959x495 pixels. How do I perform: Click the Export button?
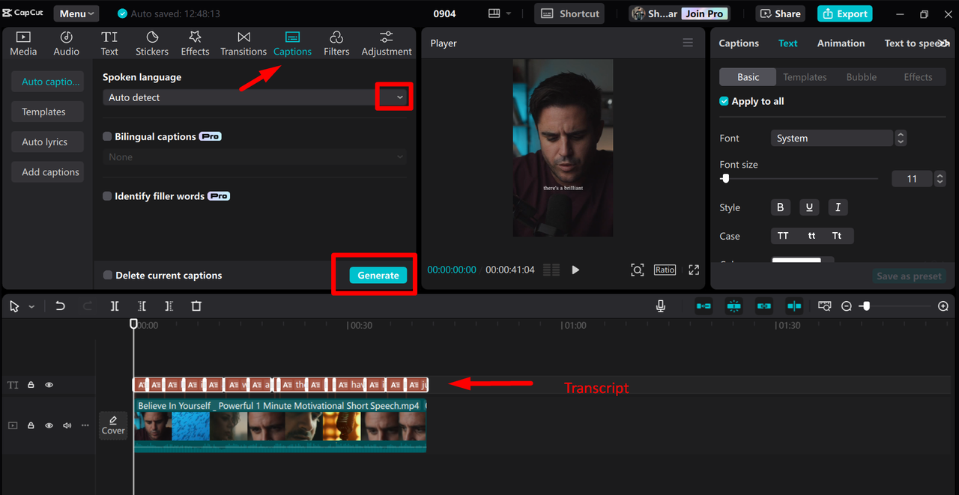point(844,13)
